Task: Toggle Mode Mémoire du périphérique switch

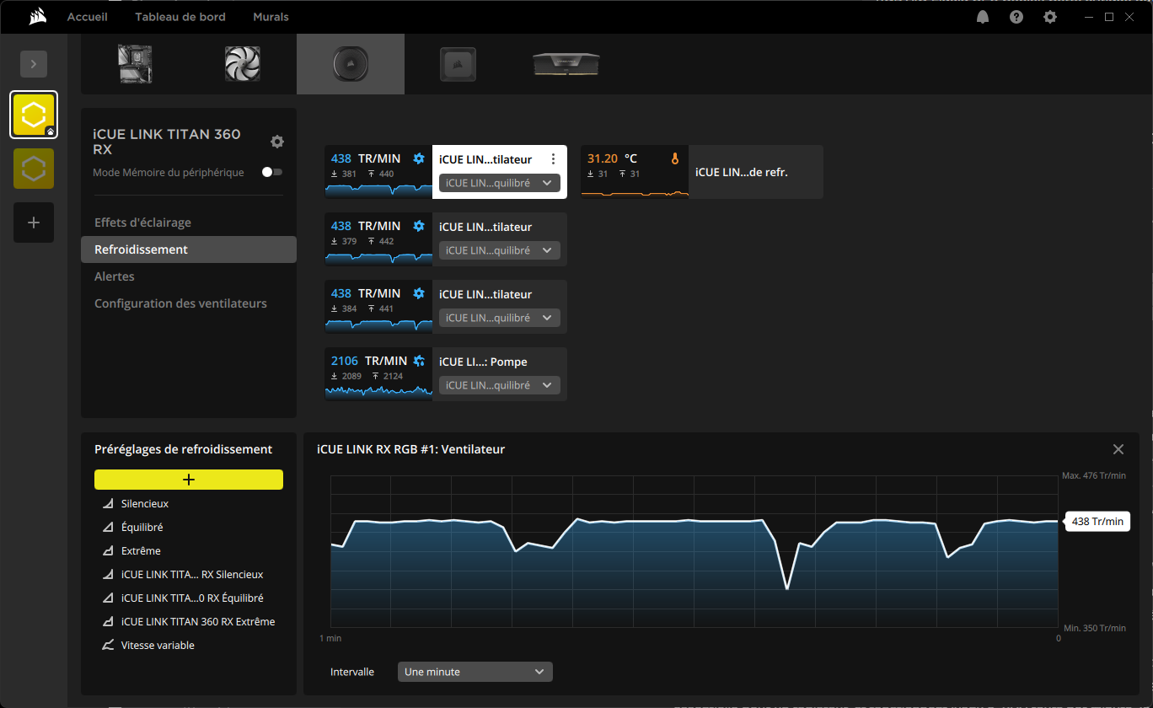Action: pos(271,172)
